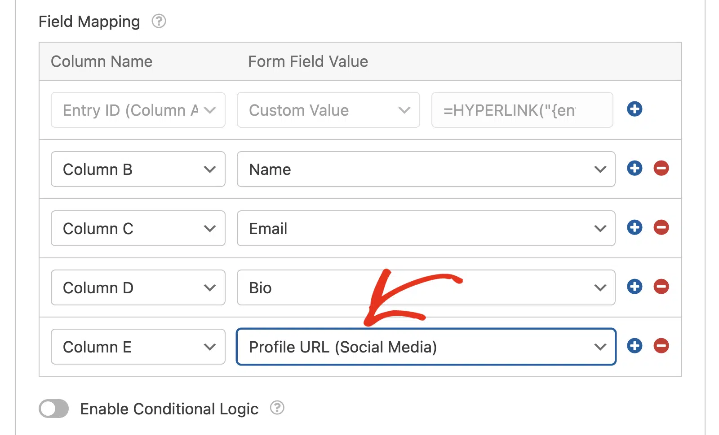Toggle Enable Conditional Logic switch
The height and width of the screenshot is (435, 719).
53,409
